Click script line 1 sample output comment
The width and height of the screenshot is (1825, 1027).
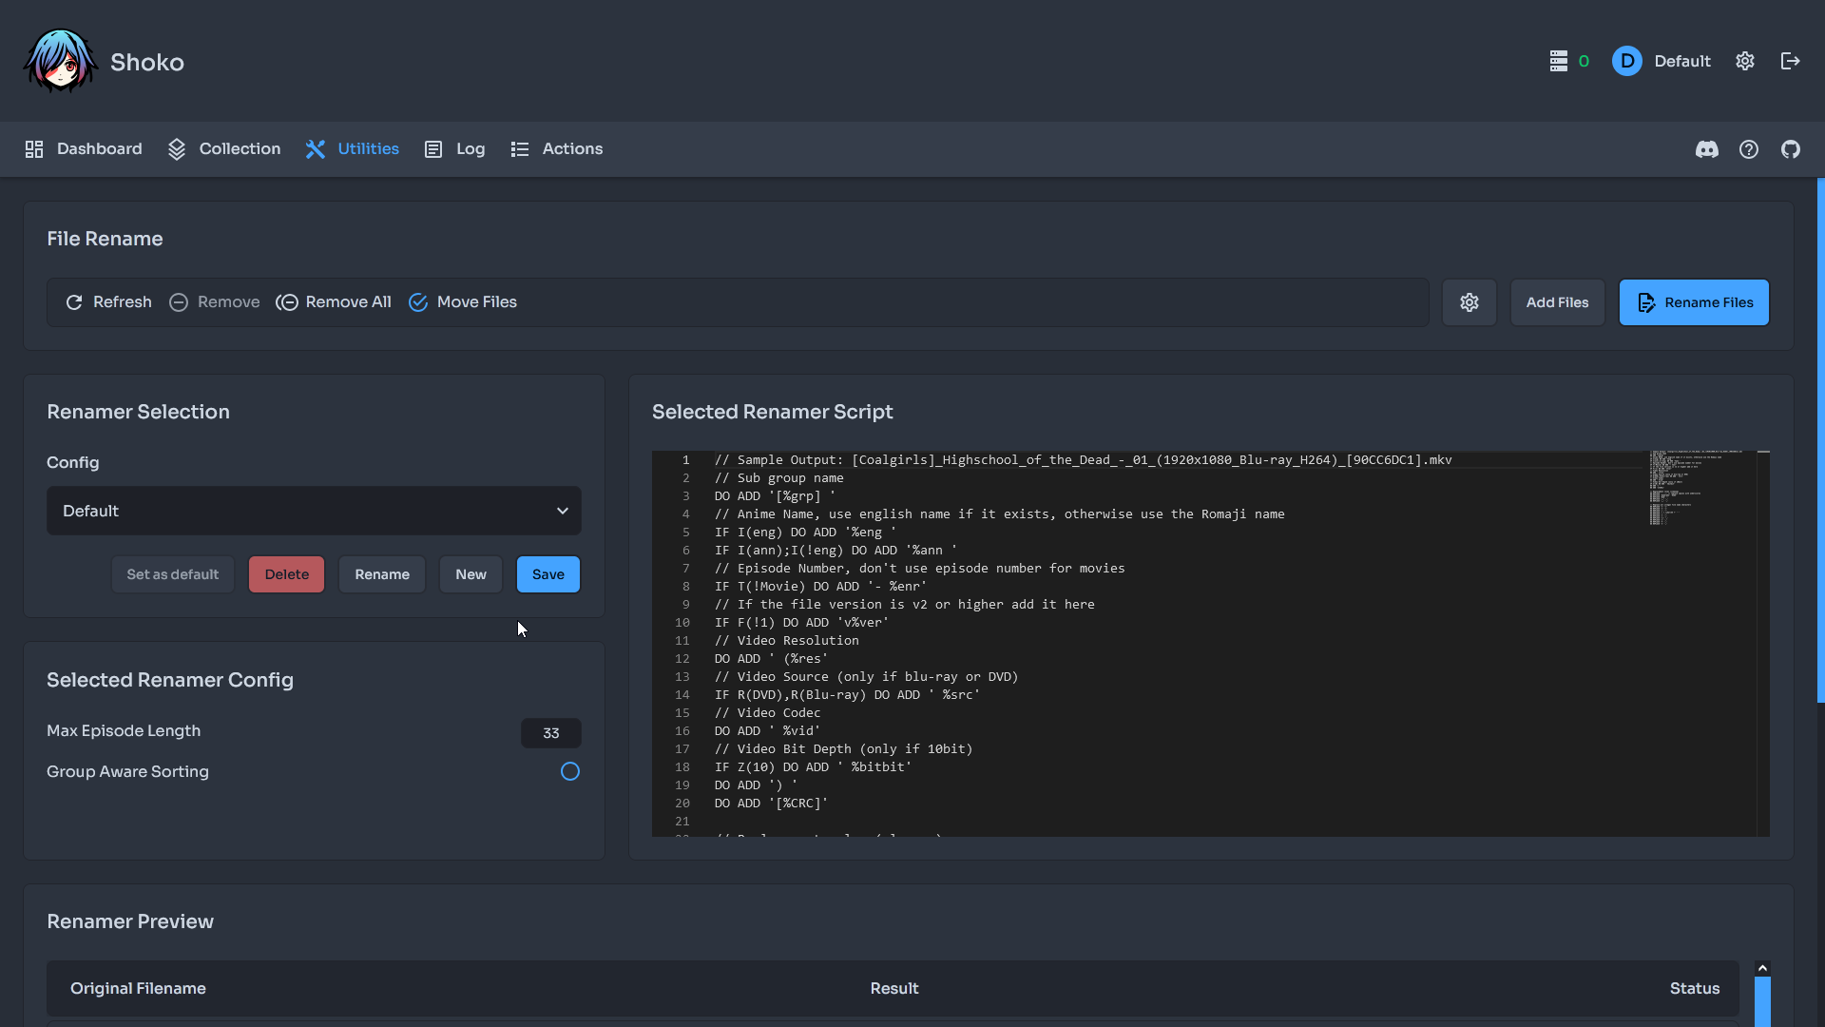coord(1083,460)
